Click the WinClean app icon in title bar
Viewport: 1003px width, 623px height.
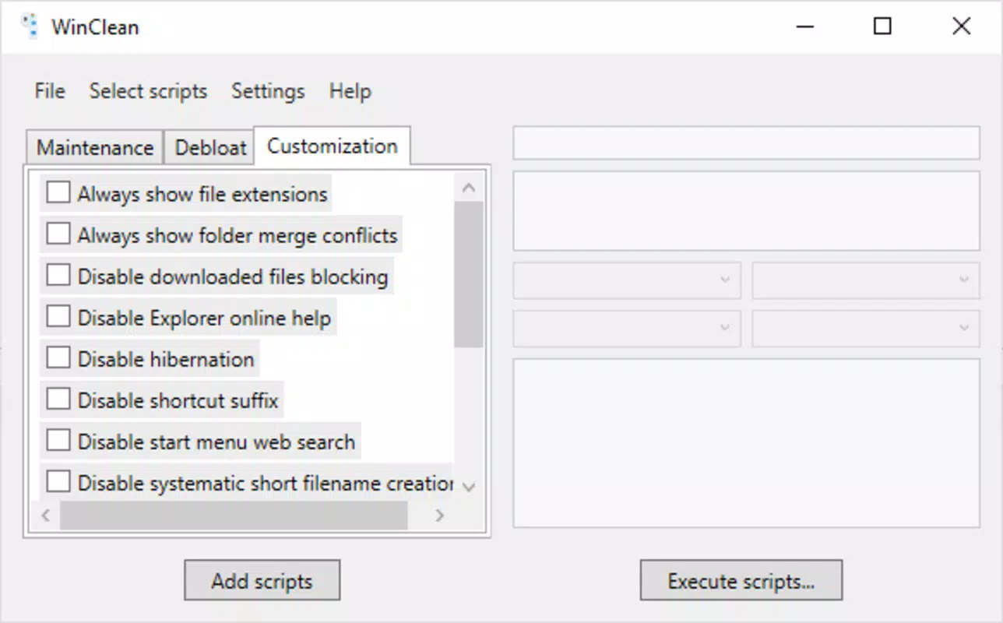[30, 26]
